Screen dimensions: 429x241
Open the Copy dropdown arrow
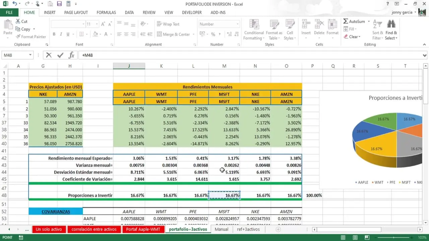click(34, 29)
